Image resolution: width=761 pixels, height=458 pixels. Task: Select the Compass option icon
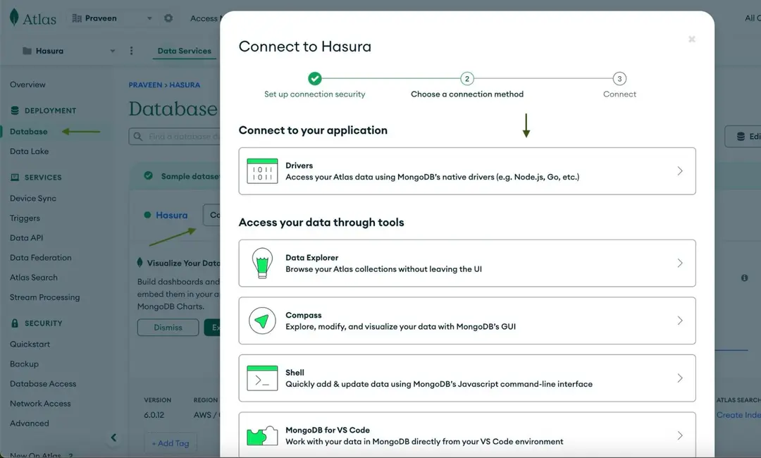click(x=261, y=321)
